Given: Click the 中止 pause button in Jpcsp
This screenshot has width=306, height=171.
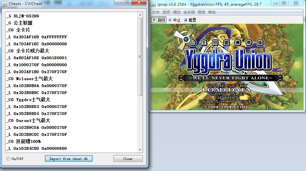Looking at the screenshot, I should pyautogui.click(x=174, y=20).
